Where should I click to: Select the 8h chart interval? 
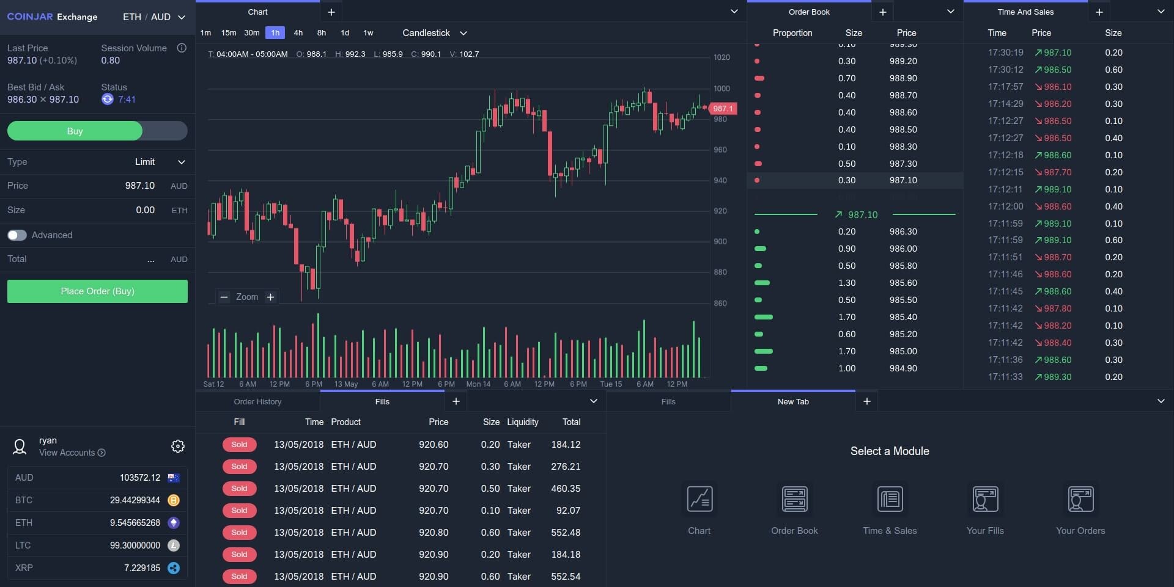tap(322, 33)
